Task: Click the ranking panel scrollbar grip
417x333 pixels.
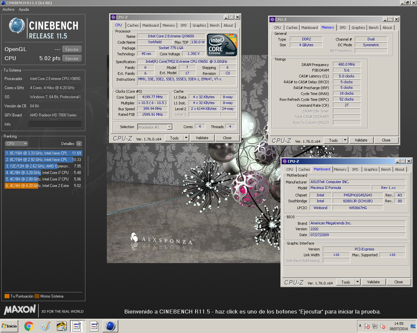Action: [88, 166]
